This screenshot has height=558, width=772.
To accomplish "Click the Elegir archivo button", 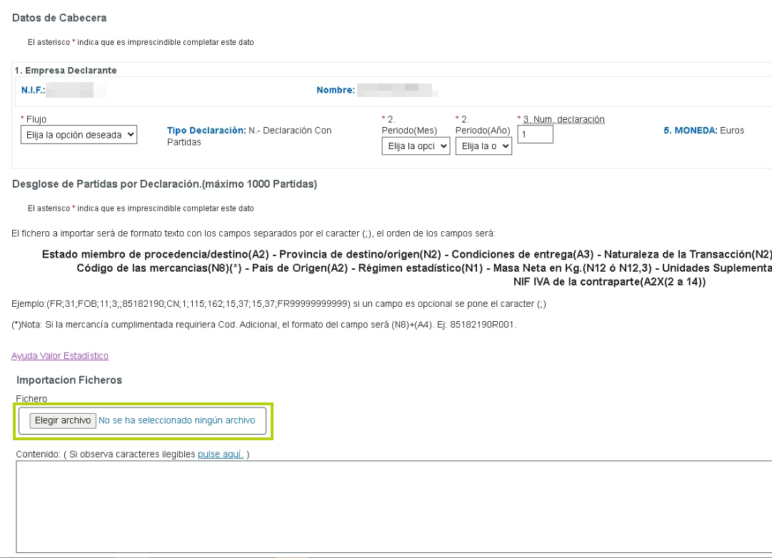I will click(62, 420).
